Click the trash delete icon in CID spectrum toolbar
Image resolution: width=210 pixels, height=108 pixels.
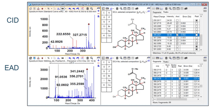[87, 9]
